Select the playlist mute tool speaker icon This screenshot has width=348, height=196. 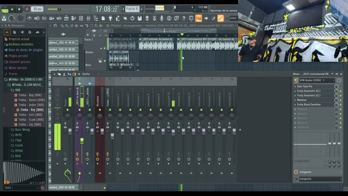[x=77, y=26]
